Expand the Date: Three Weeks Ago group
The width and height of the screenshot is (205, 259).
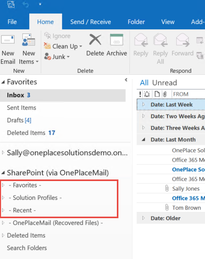tap(143, 128)
